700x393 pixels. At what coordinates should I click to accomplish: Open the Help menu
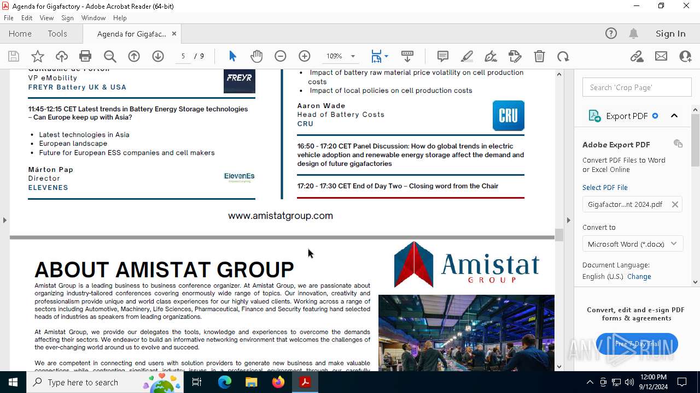click(120, 18)
